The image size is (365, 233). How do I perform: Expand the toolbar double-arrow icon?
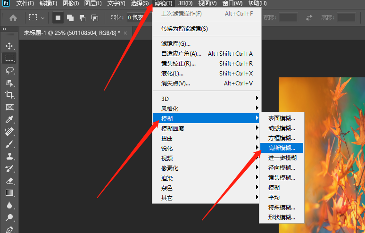coord(4,29)
